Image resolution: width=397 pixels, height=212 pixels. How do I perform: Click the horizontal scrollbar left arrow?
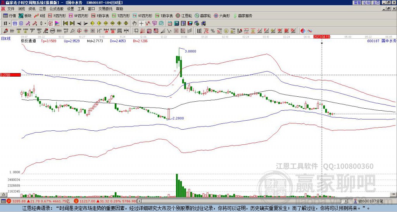point(140,201)
